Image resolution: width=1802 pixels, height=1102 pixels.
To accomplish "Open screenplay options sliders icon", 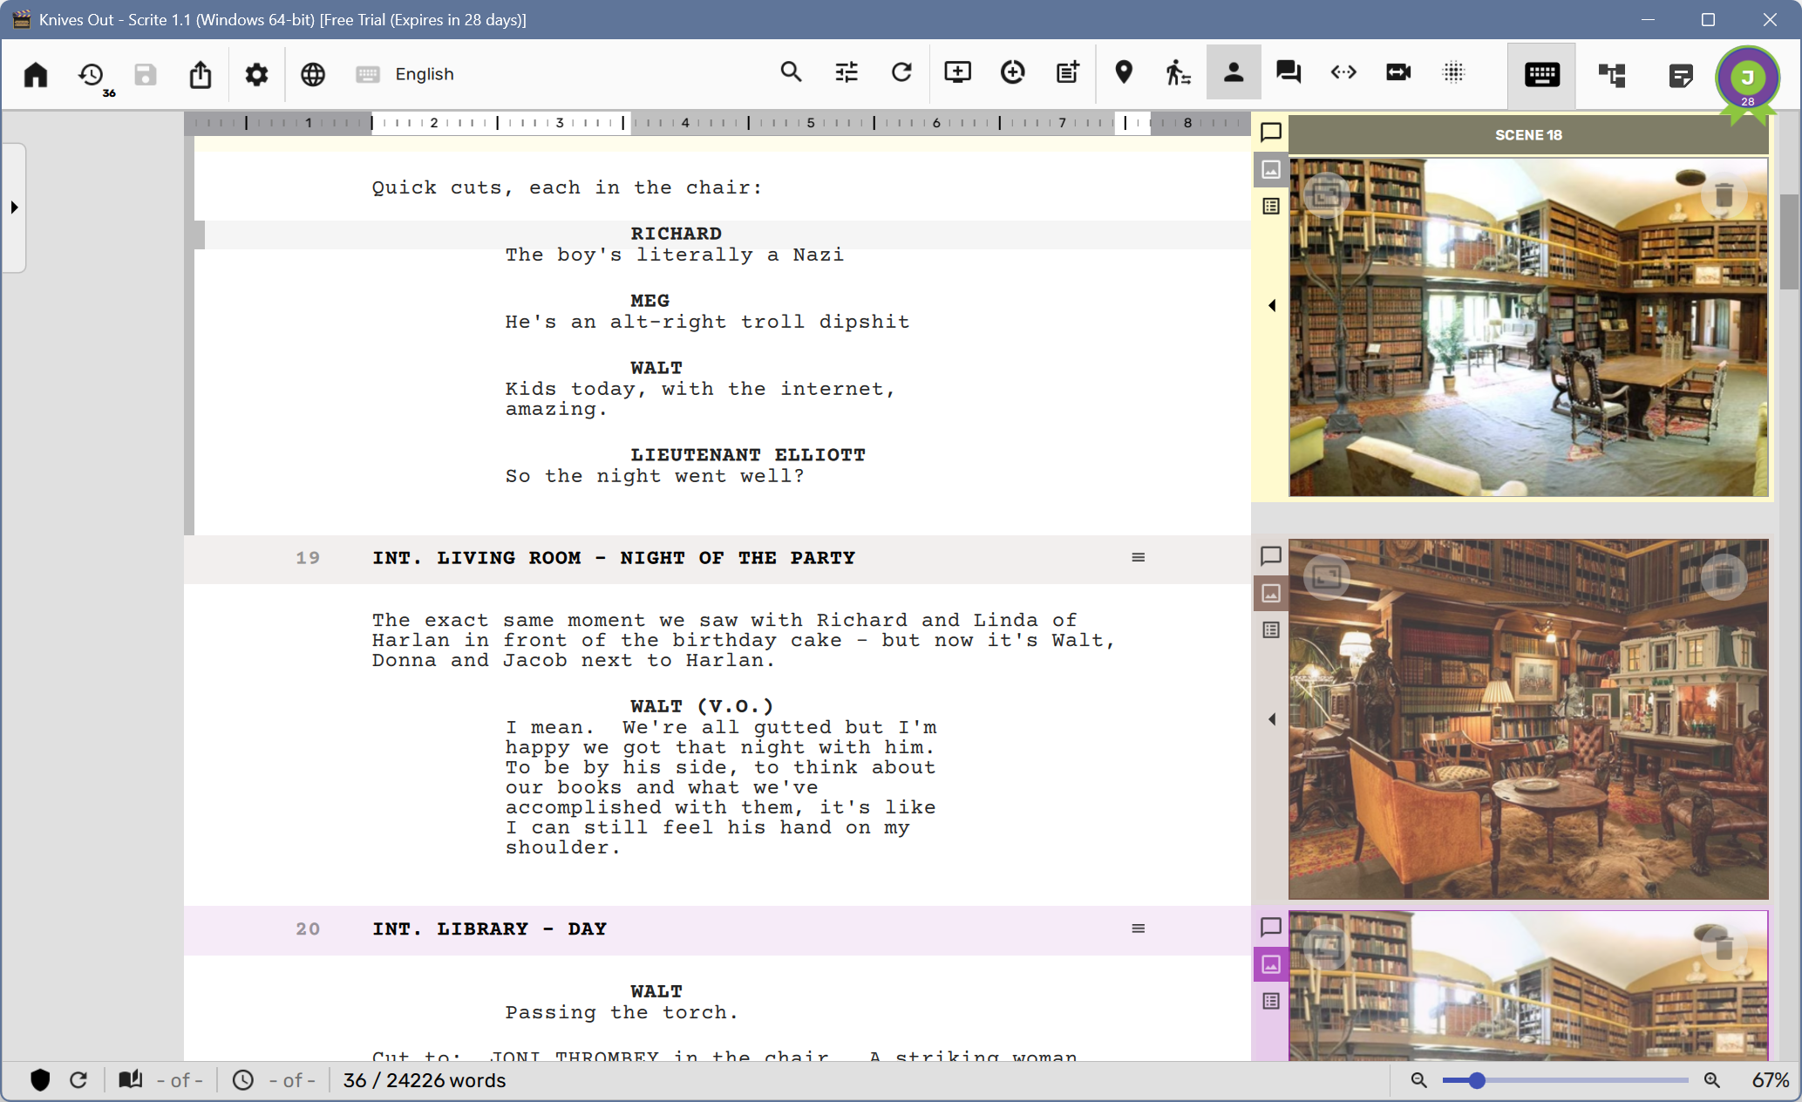I will 847,72.
